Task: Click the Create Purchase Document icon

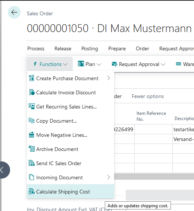Action: pyautogui.click(x=31, y=78)
